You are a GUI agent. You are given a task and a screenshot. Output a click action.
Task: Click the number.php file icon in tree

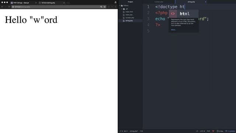[x=124, y=18]
